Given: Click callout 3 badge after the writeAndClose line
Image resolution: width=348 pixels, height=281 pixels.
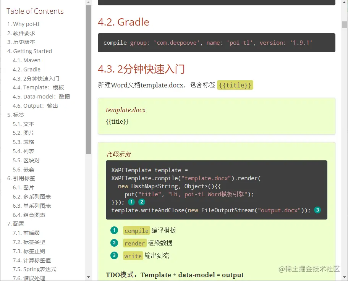Looking at the screenshot, I should pyautogui.click(x=317, y=210).
